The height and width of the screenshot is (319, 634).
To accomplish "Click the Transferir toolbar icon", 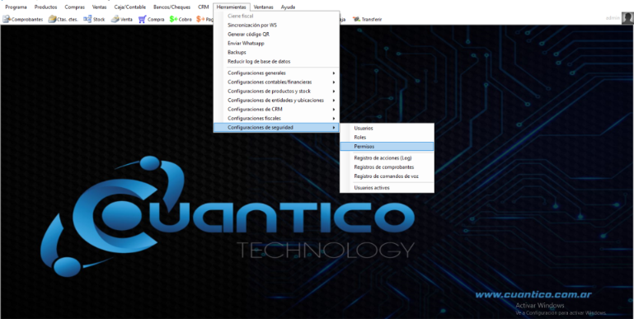I will point(356,19).
